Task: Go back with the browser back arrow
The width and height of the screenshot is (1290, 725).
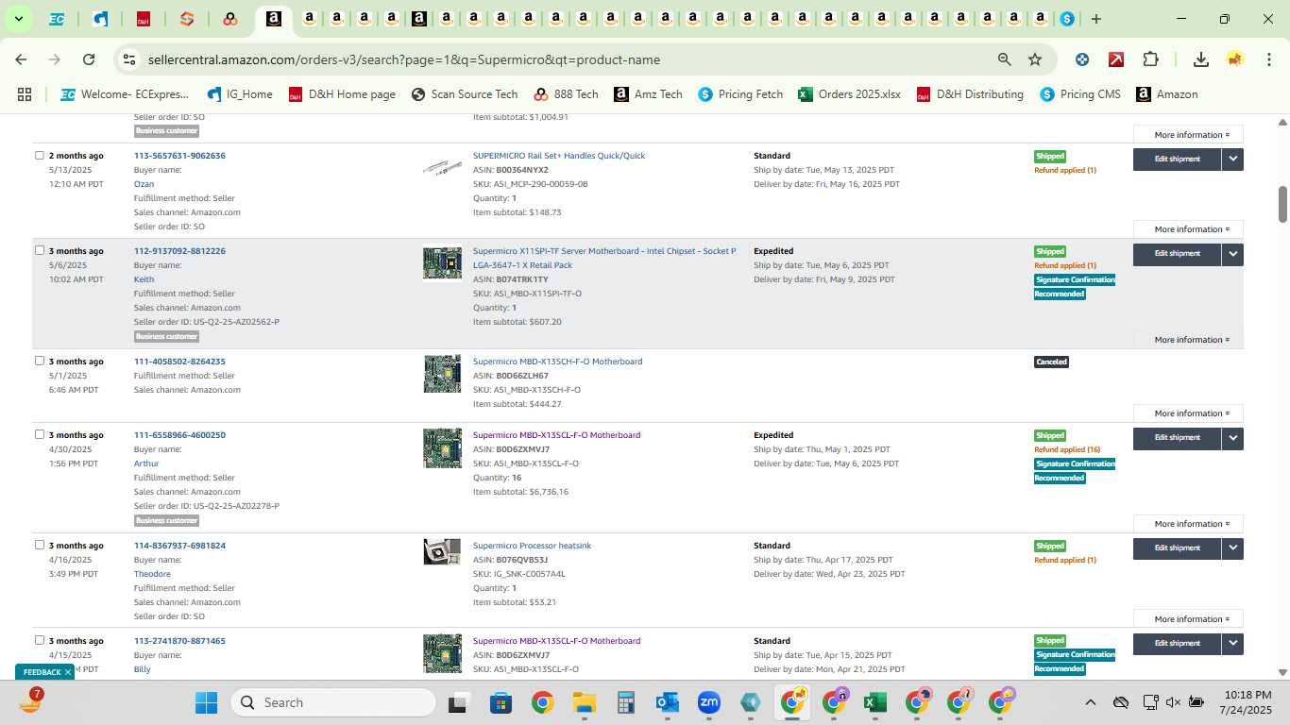Action: (x=21, y=59)
